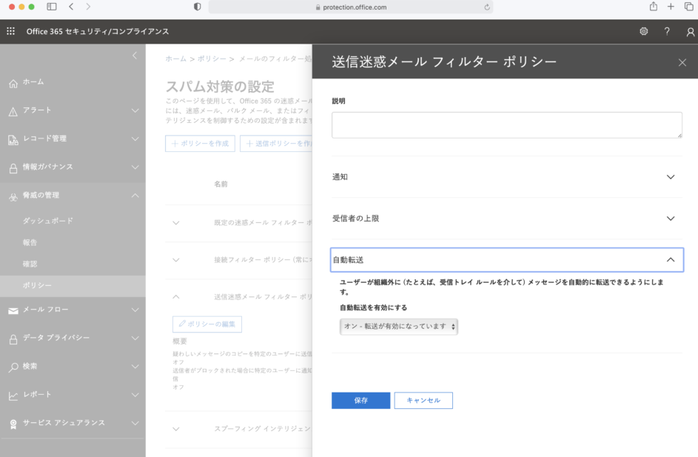The height and width of the screenshot is (457, 698).
Task: Click the メール フロー envelope icon
Action: [x=13, y=310]
